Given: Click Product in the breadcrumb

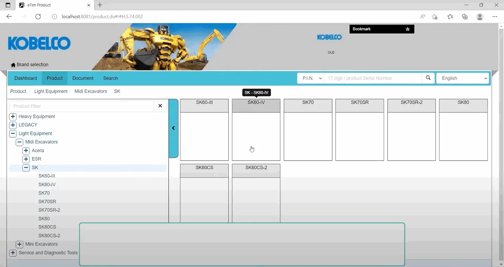Looking at the screenshot, I should point(18,91).
